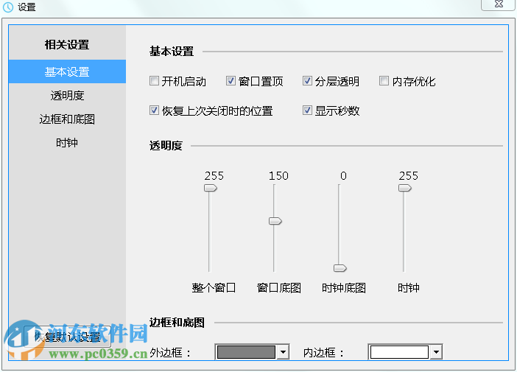
Task: Click the 整个窗口 slider label
Action: click(214, 287)
